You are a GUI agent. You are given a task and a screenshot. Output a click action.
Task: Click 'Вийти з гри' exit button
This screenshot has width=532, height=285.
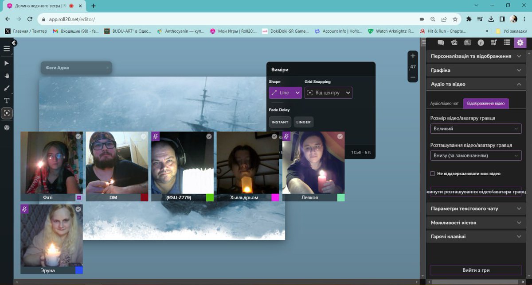pos(476,270)
